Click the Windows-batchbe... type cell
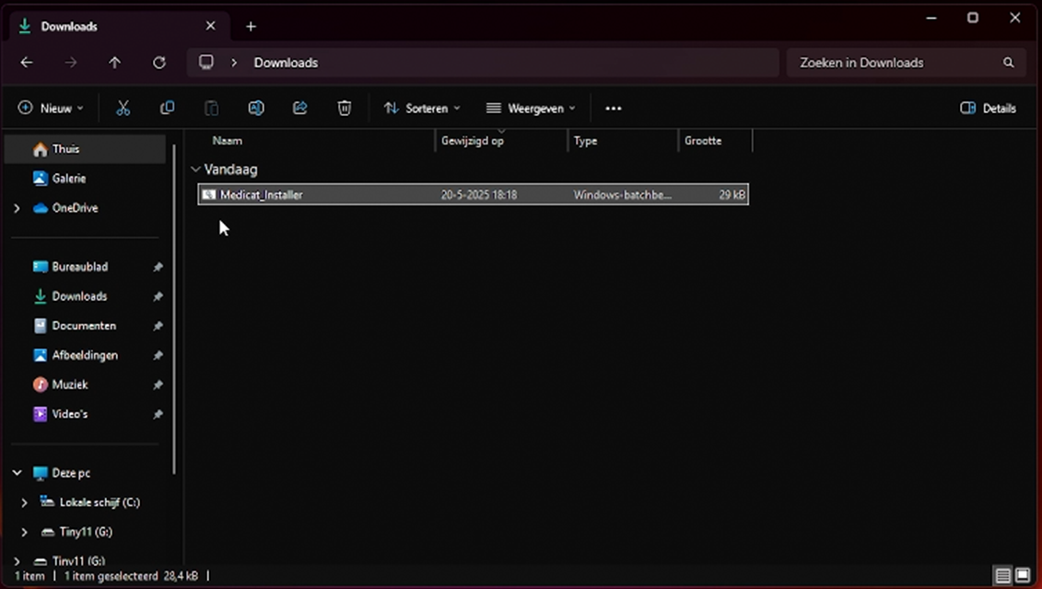This screenshot has width=1042, height=589. (623, 194)
